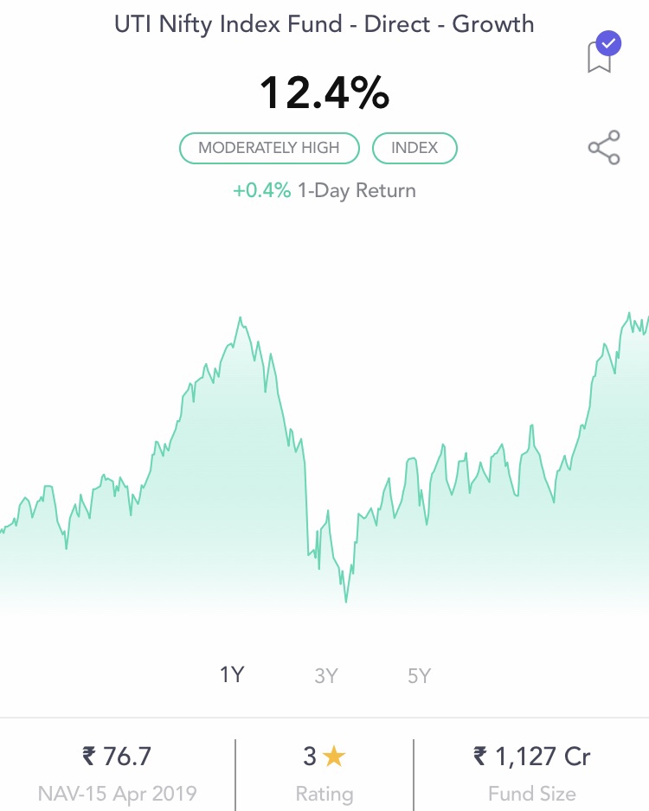
Task: Tap the NAV-15 Apr 2019 label
Action: tap(117, 793)
